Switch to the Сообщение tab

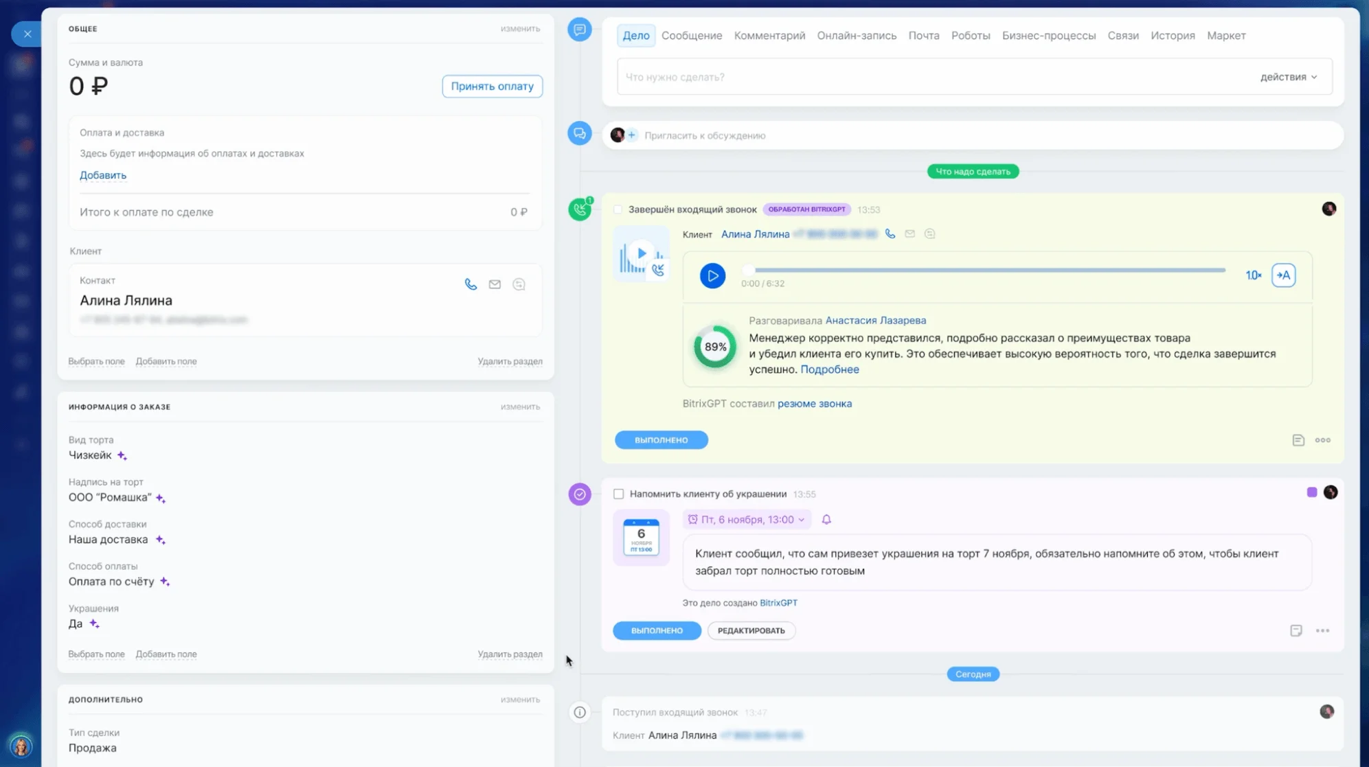click(692, 36)
